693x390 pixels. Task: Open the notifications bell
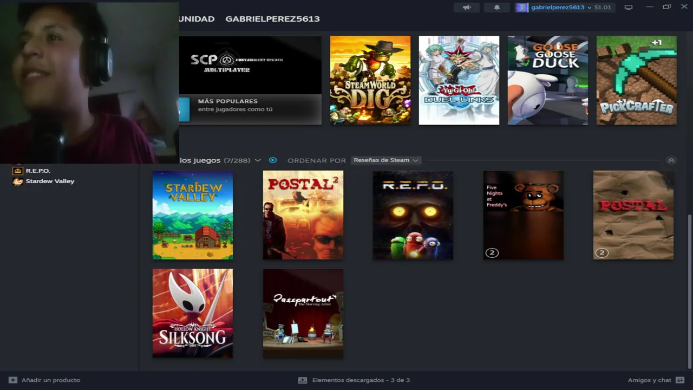(497, 7)
